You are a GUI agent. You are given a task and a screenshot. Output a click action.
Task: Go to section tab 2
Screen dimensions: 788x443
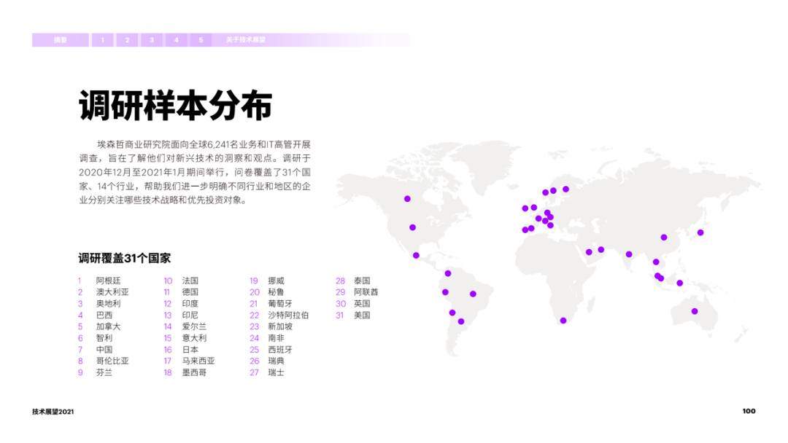click(x=127, y=40)
